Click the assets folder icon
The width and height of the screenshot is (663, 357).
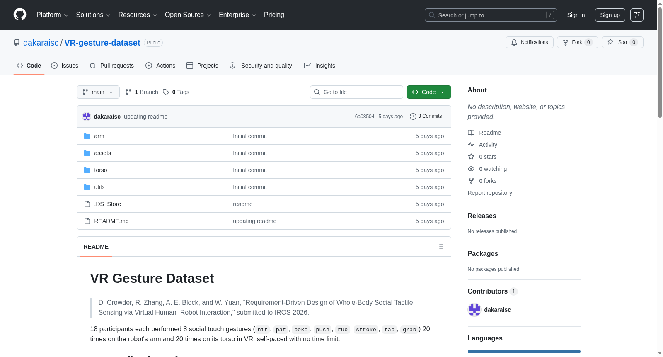87,153
